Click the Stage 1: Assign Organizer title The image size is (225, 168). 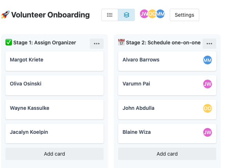45,43
